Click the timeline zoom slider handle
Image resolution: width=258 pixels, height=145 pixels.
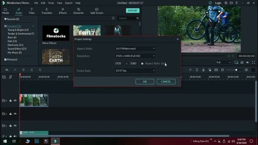tap(236, 70)
